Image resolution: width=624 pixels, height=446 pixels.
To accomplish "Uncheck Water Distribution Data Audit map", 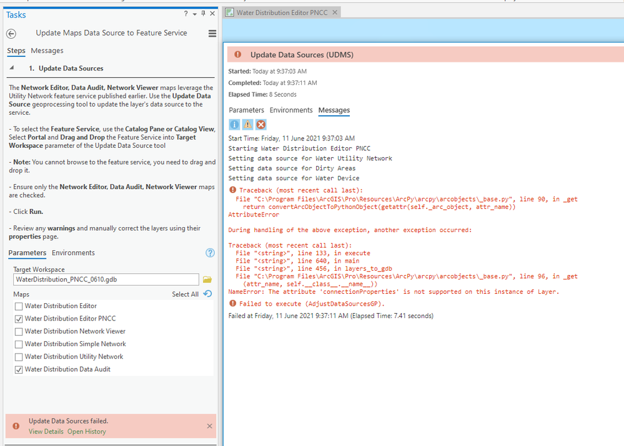I will pos(19,370).
